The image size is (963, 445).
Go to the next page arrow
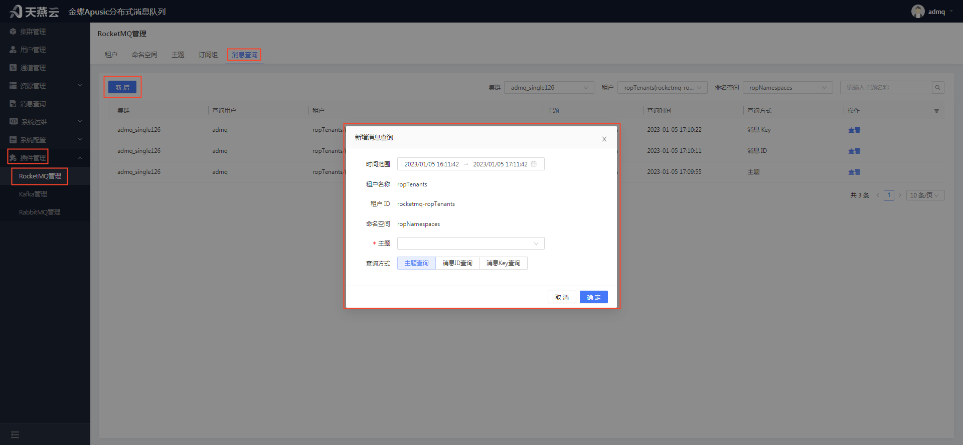900,195
